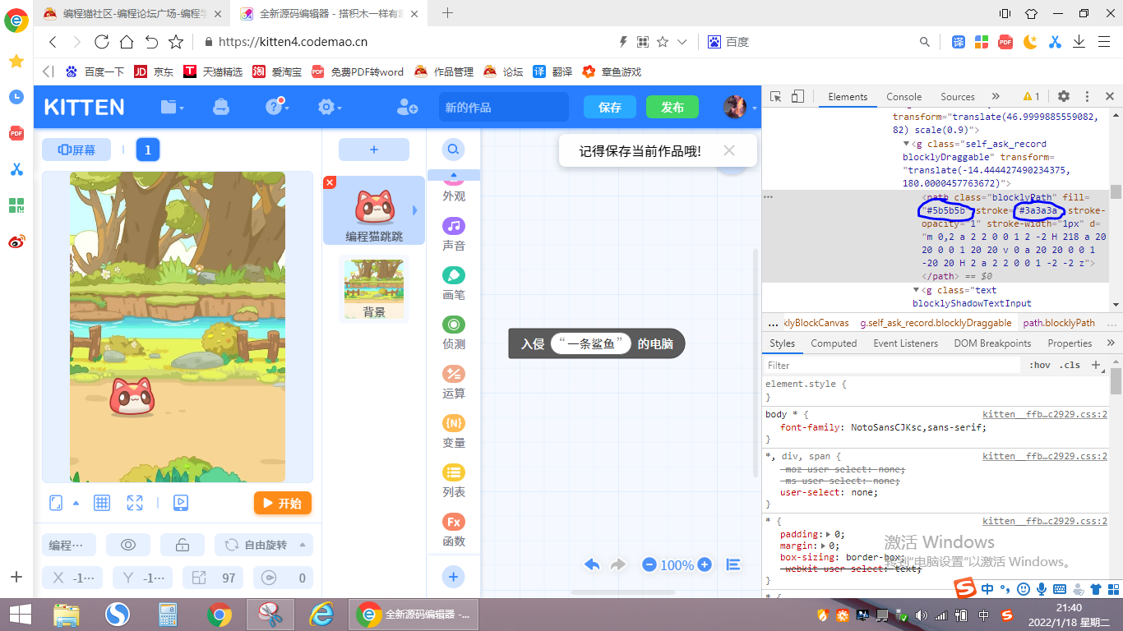This screenshot has width=1123, height=631.
Task: Toggle the DevTools device toolbar
Action: click(797, 96)
